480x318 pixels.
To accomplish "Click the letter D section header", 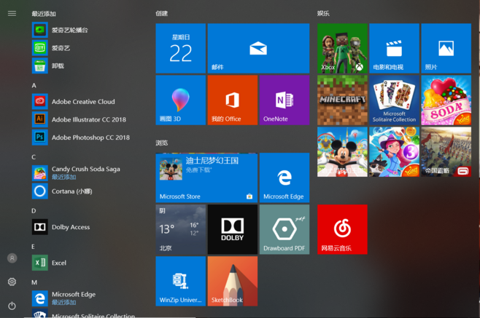I will [x=34, y=211].
